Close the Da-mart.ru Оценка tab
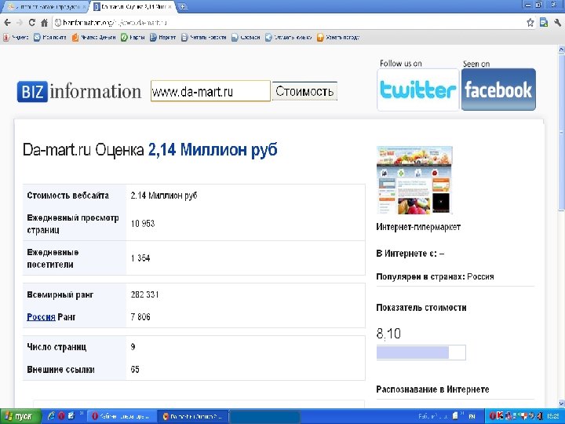The width and height of the screenshot is (565, 424). click(169, 7)
